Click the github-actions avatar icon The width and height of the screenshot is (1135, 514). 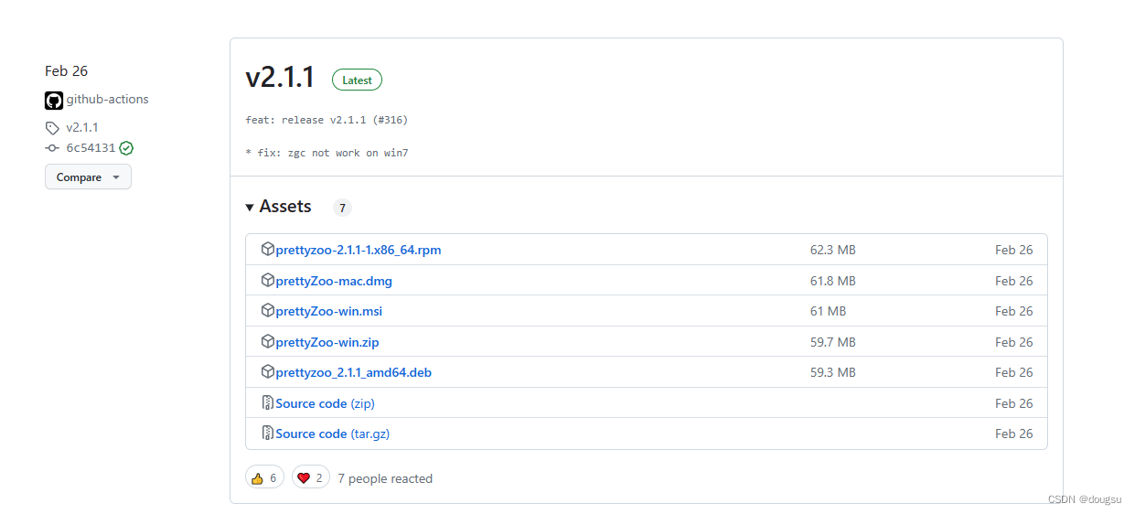click(x=54, y=101)
